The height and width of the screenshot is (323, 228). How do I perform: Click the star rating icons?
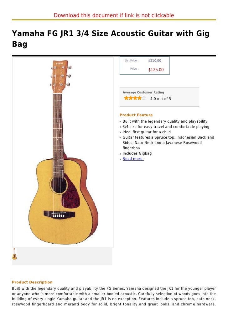pos(135,98)
